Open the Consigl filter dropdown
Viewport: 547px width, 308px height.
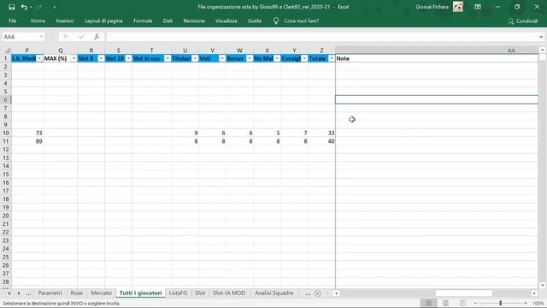click(x=304, y=58)
